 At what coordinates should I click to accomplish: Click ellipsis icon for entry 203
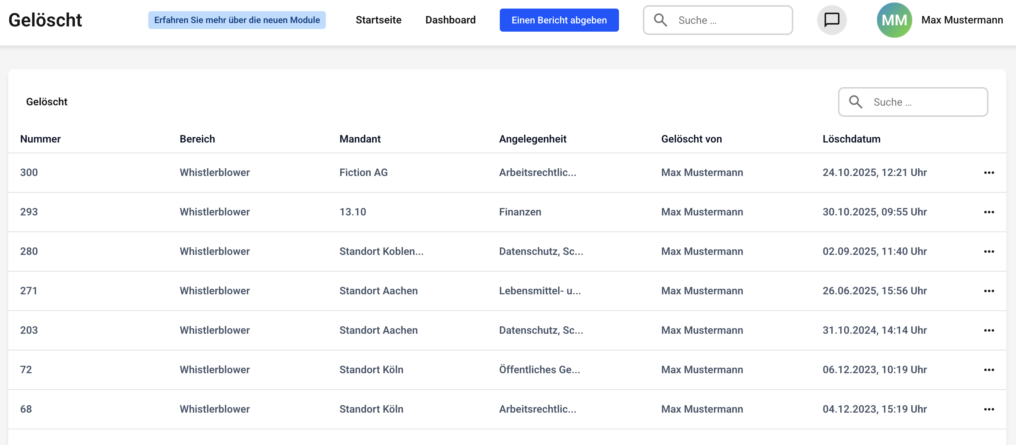(x=988, y=330)
